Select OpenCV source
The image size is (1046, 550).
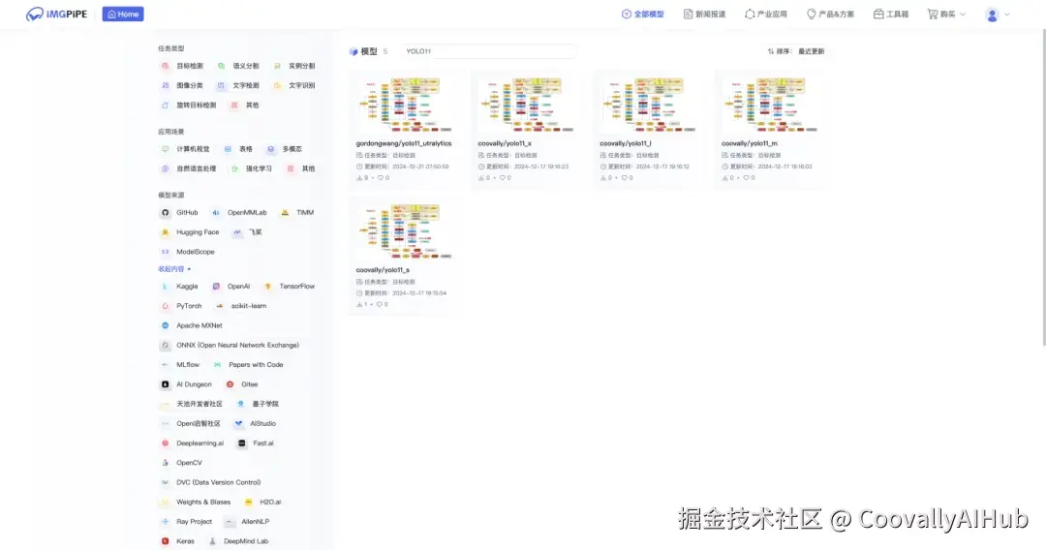[181, 463]
